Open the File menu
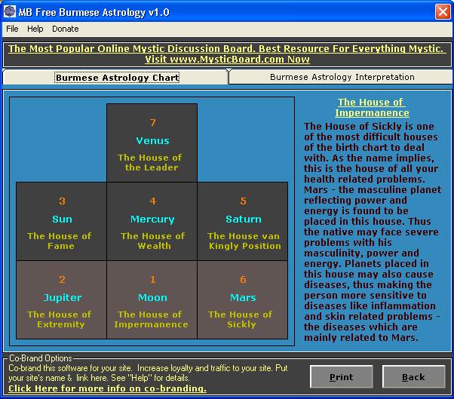Image resolution: width=454 pixels, height=399 pixels. 12,29
